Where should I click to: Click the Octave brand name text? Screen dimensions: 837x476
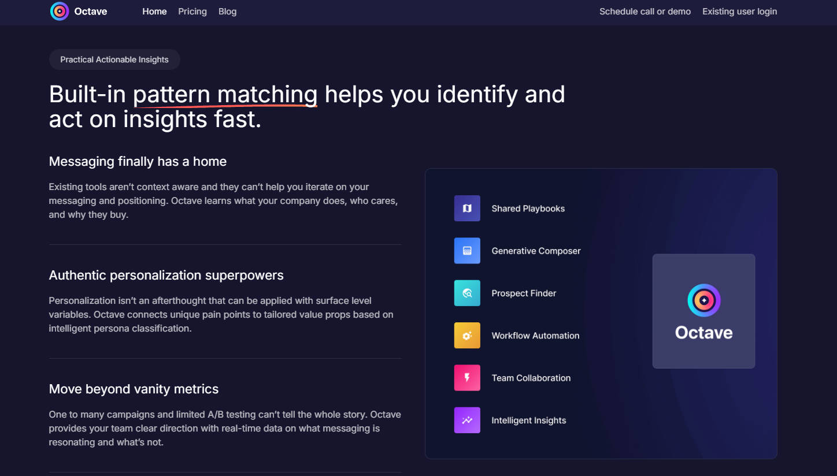(91, 12)
